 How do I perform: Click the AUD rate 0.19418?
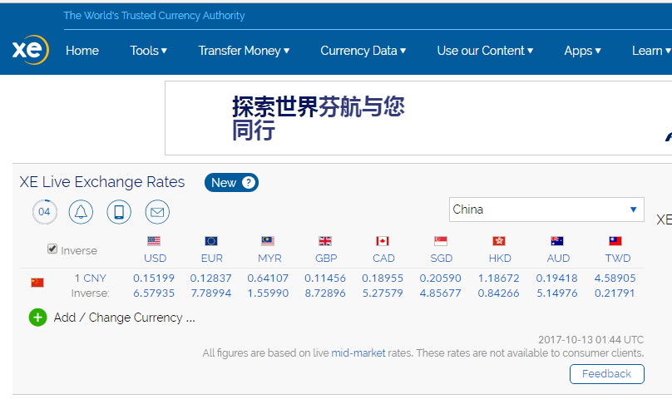[x=557, y=278]
